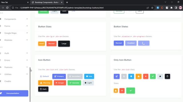Open the Chrome profile avatar

(180, 8)
